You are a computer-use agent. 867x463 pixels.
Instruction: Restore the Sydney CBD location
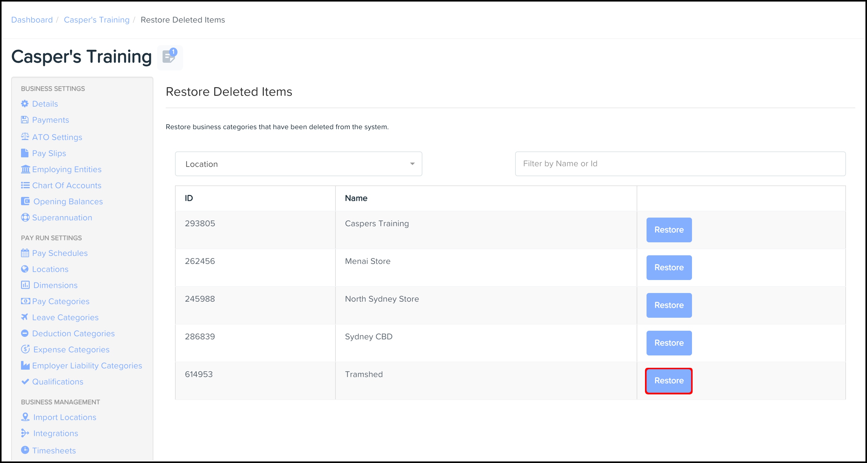click(x=668, y=343)
